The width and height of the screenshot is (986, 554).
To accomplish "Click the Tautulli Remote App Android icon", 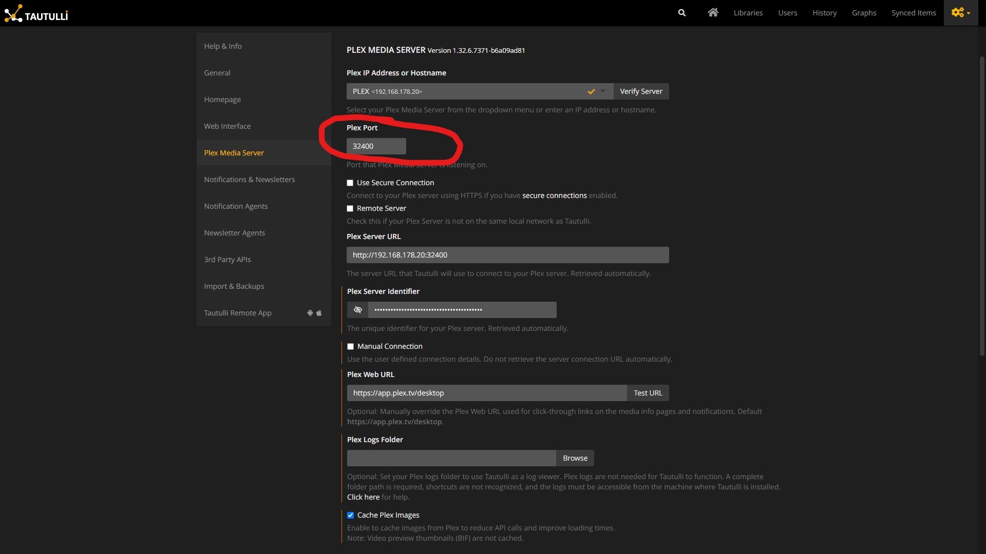I will pyautogui.click(x=310, y=313).
